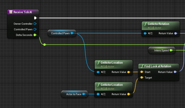Click the Receive Tick AI event icon
This screenshot has height=108, width=185.
[x=11, y=12]
